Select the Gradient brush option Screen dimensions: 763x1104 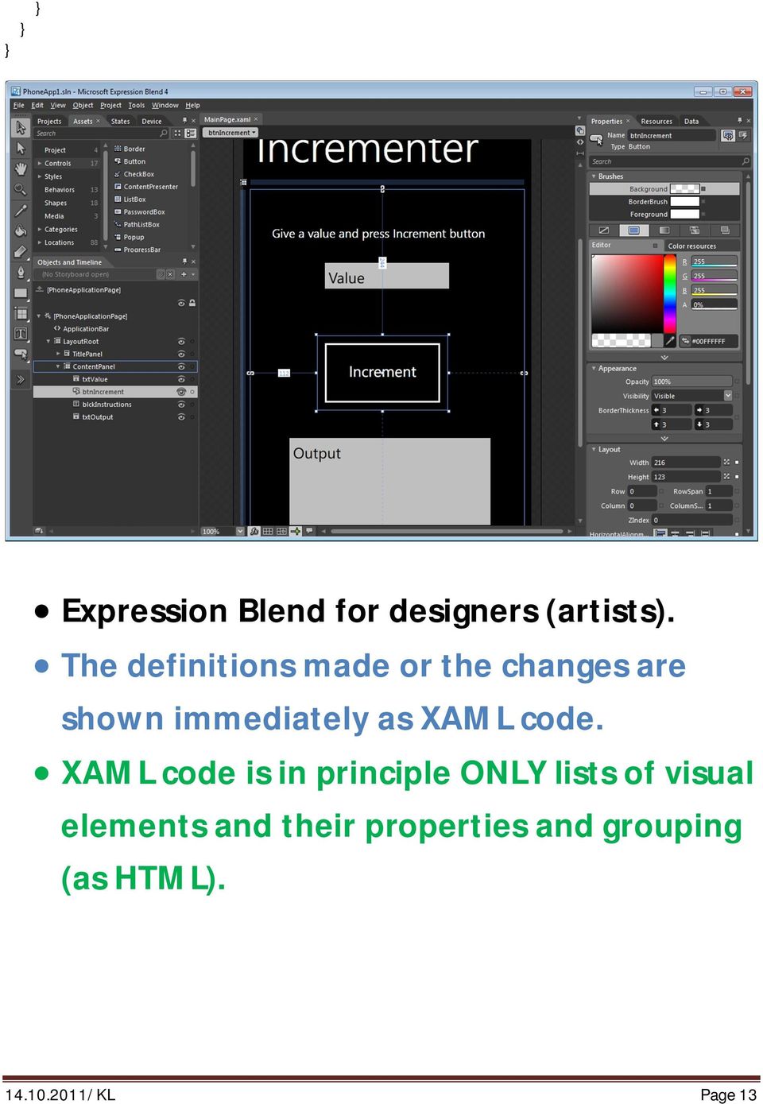click(x=664, y=230)
